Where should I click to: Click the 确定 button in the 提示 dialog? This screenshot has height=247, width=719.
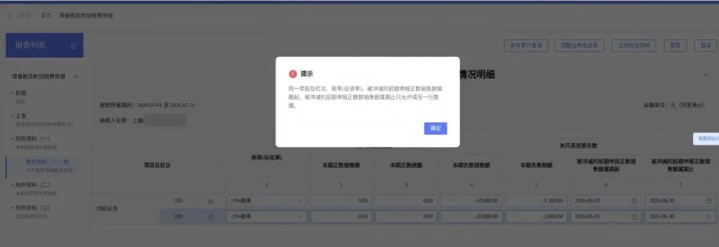pyautogui.click(x=435, y=128)
